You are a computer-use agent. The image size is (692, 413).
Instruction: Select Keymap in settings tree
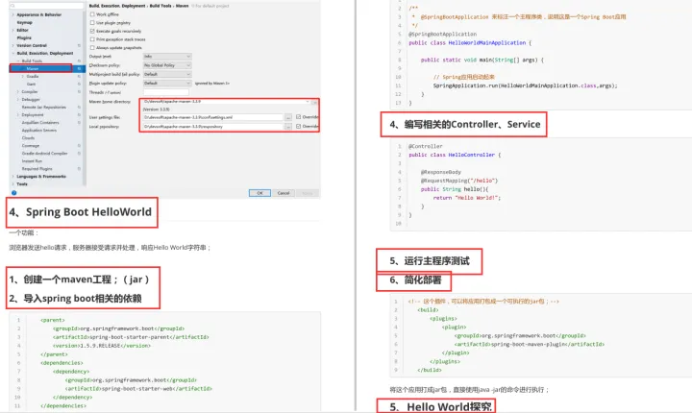coord(25,22)
